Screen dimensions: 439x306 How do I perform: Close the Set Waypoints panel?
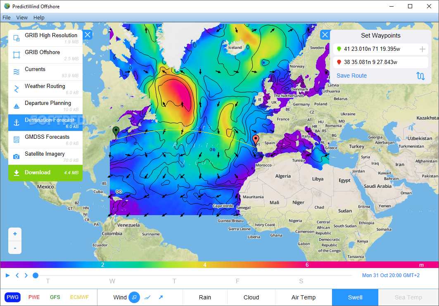pyautogui.click(x=325, y=35)
